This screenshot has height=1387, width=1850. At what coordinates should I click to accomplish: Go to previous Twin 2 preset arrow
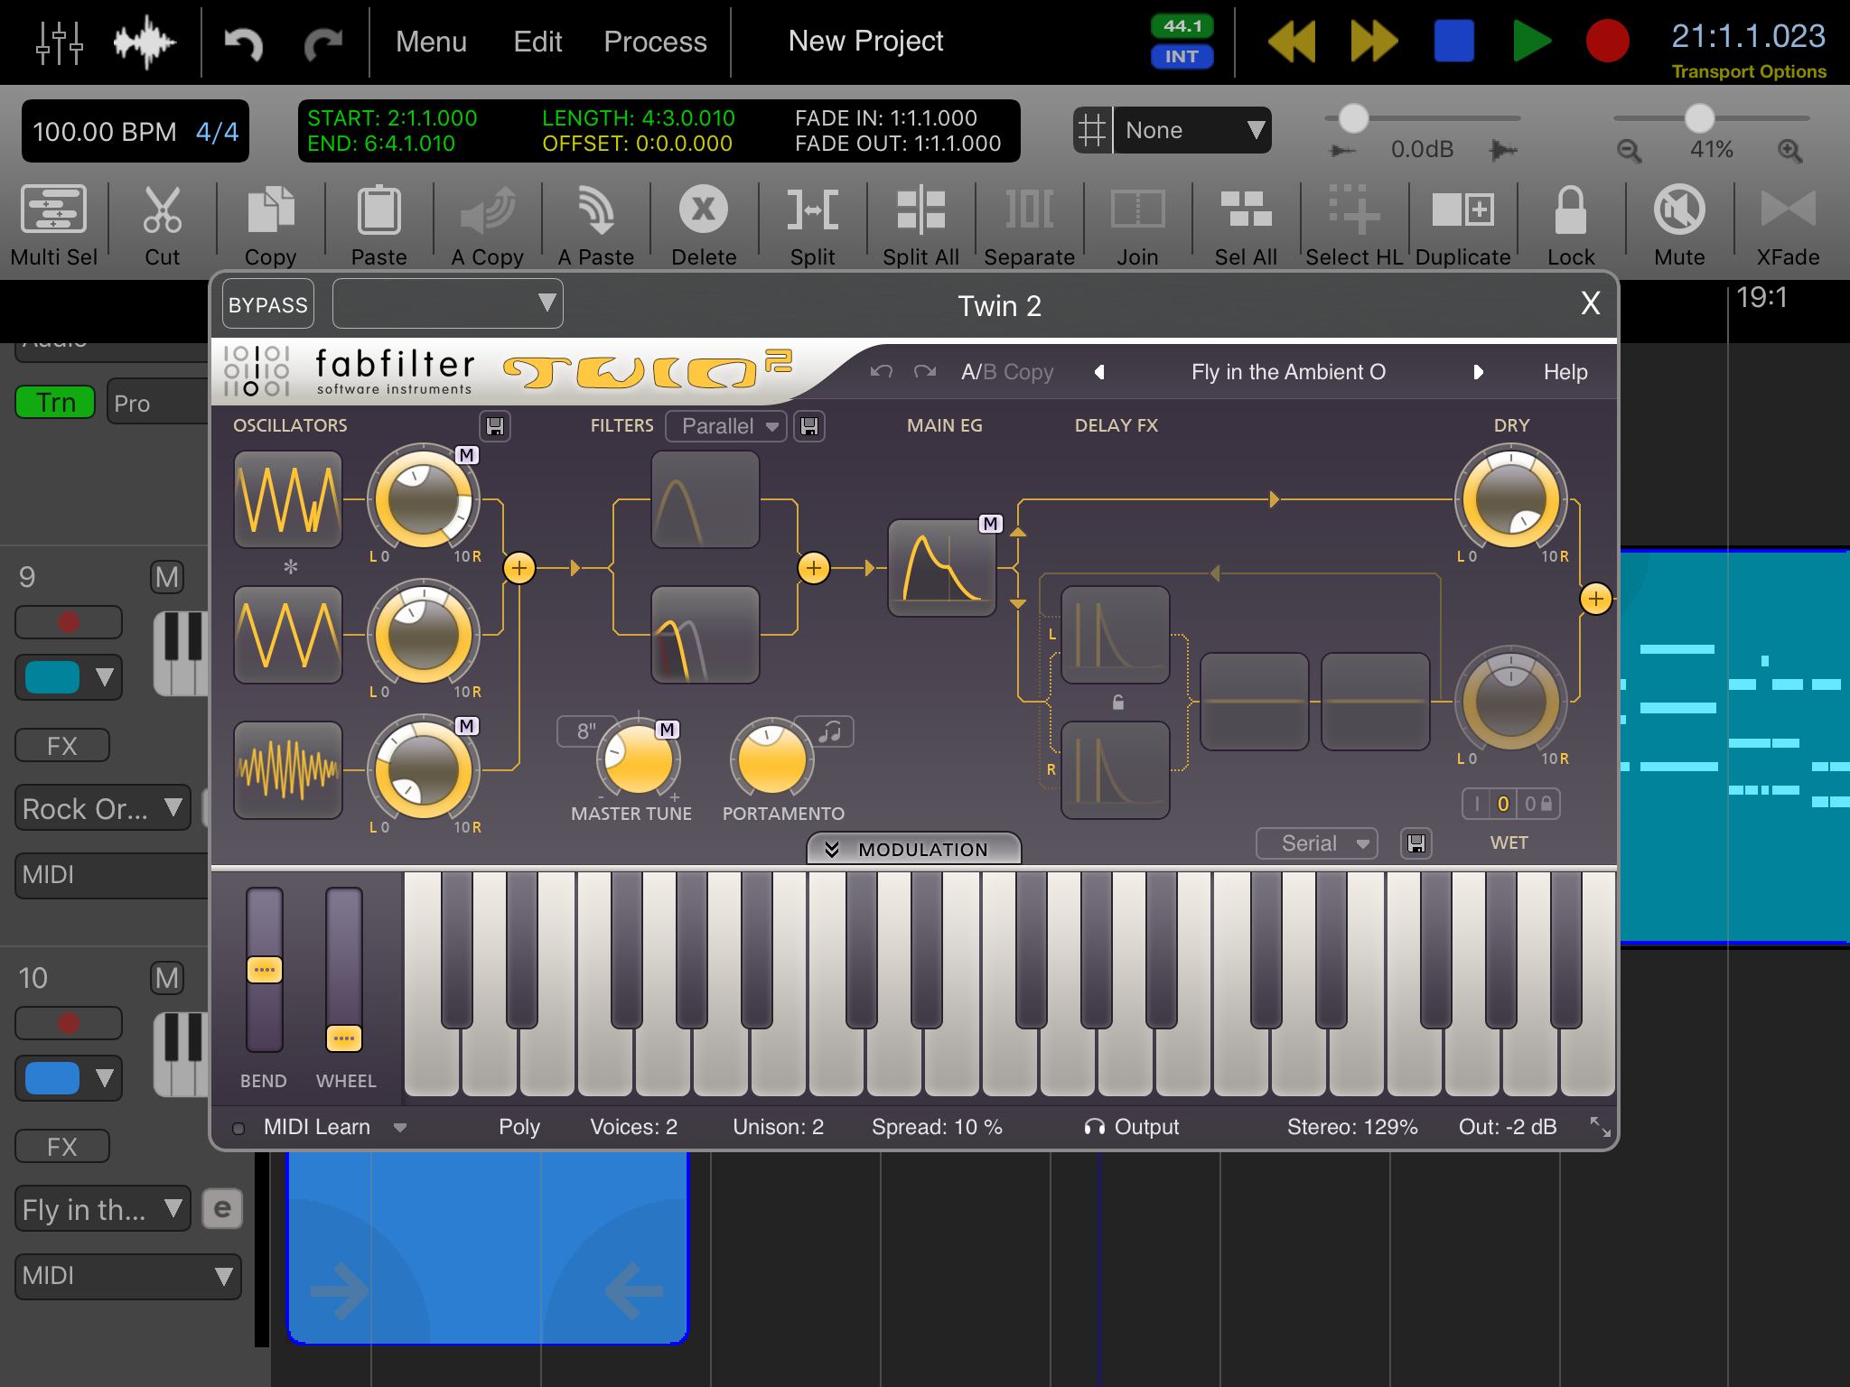[1099, 372]
